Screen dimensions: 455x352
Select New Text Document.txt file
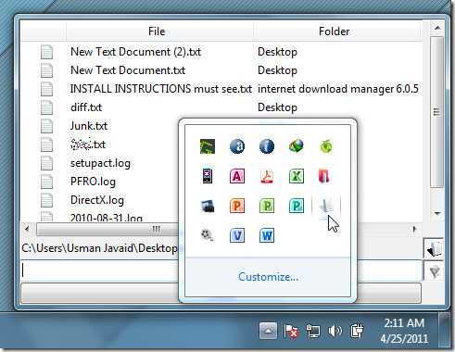128,70
